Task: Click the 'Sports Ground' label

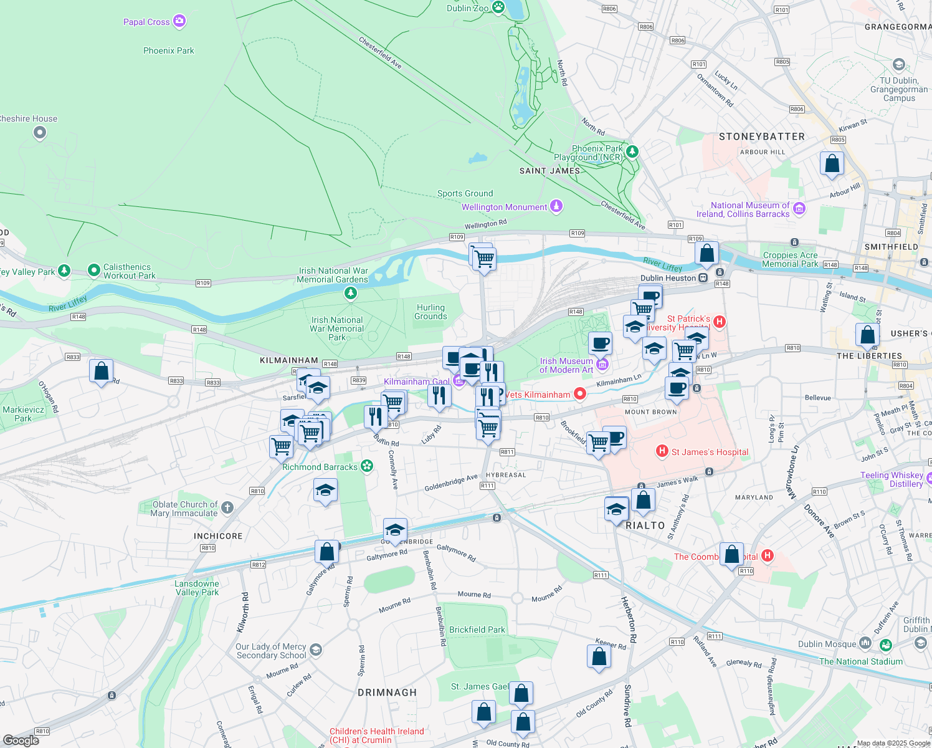Action: 465,193
